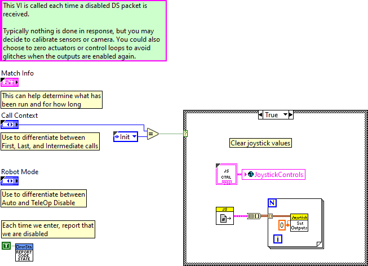Click the Clear joystick values label
368x266 pixels.
point(260,143)
